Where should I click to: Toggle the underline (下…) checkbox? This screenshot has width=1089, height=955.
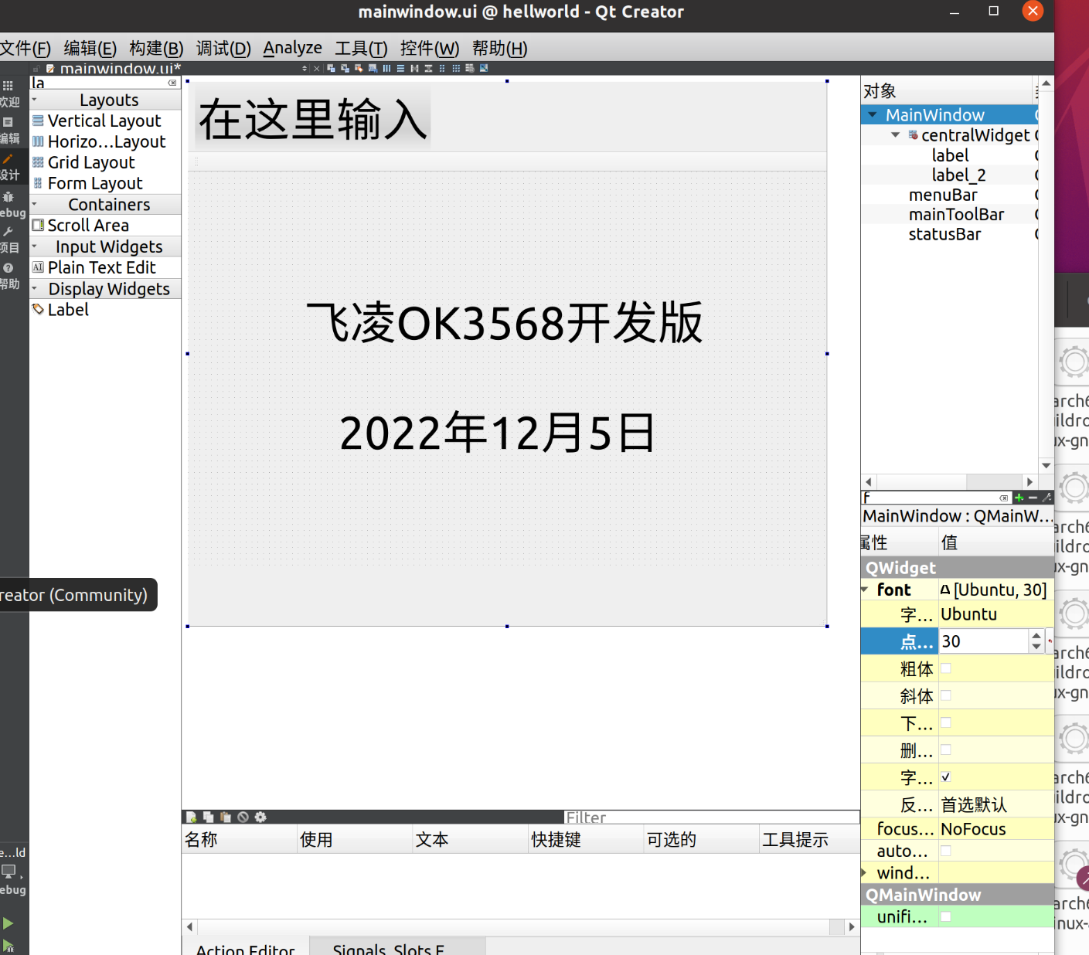point(946,722)
